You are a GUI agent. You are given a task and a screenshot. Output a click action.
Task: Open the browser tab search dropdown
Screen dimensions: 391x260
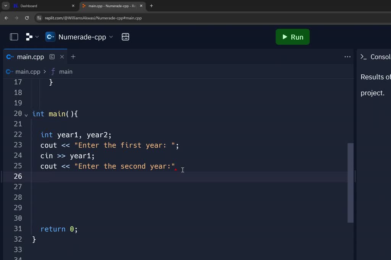coord(5,6)
